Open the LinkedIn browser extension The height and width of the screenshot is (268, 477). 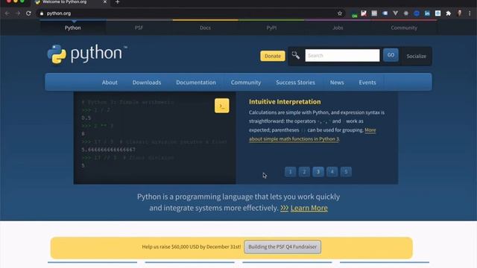coord(427,13)
